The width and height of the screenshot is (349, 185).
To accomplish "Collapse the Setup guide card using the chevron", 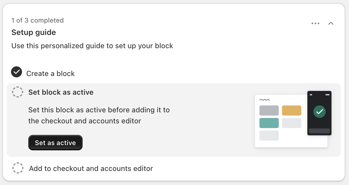I will click(331, 23).
